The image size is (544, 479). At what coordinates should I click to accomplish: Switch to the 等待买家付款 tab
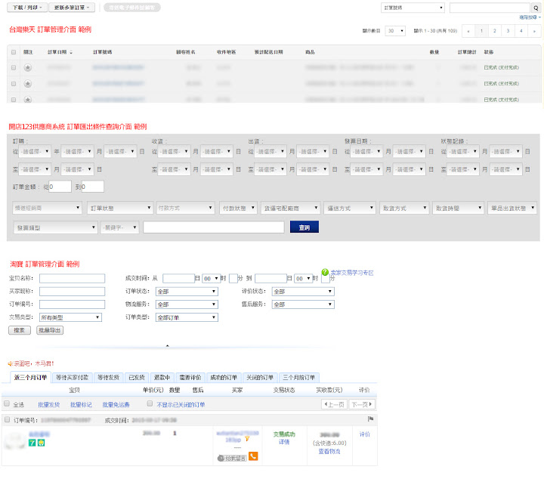click(72, 377)
